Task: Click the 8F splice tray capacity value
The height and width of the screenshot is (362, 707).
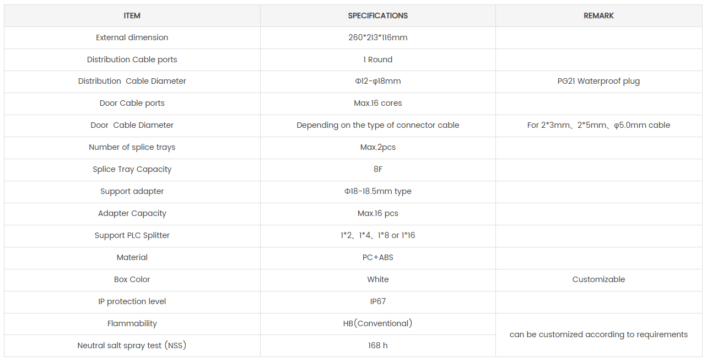Action: pyautogui.click(x=378, y=169)
